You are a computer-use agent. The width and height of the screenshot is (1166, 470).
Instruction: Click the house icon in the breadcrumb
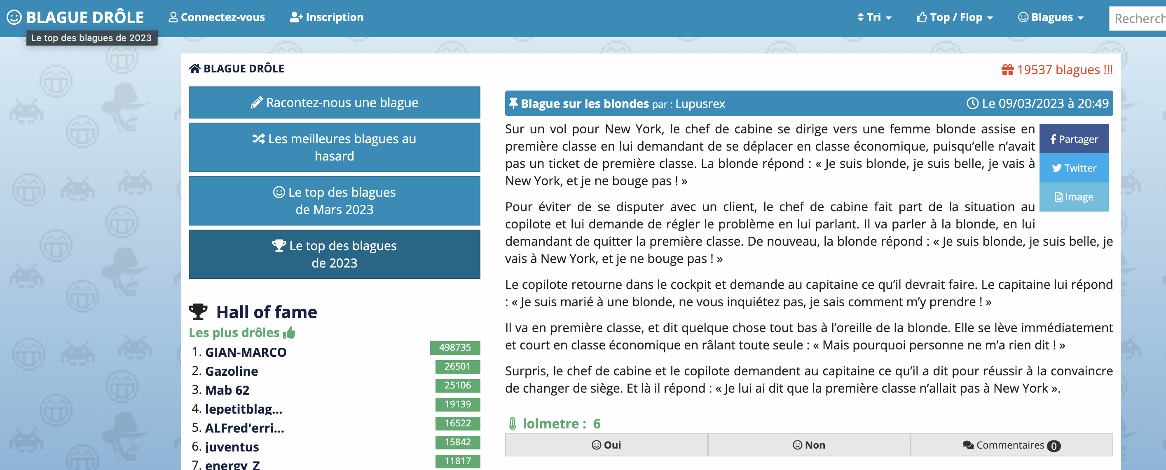[x=194, y=69]
